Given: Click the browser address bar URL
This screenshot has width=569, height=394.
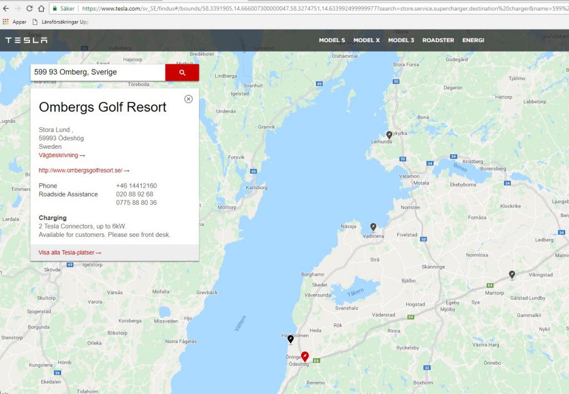Looking at the screenshot, I should [x=325, y=8].
